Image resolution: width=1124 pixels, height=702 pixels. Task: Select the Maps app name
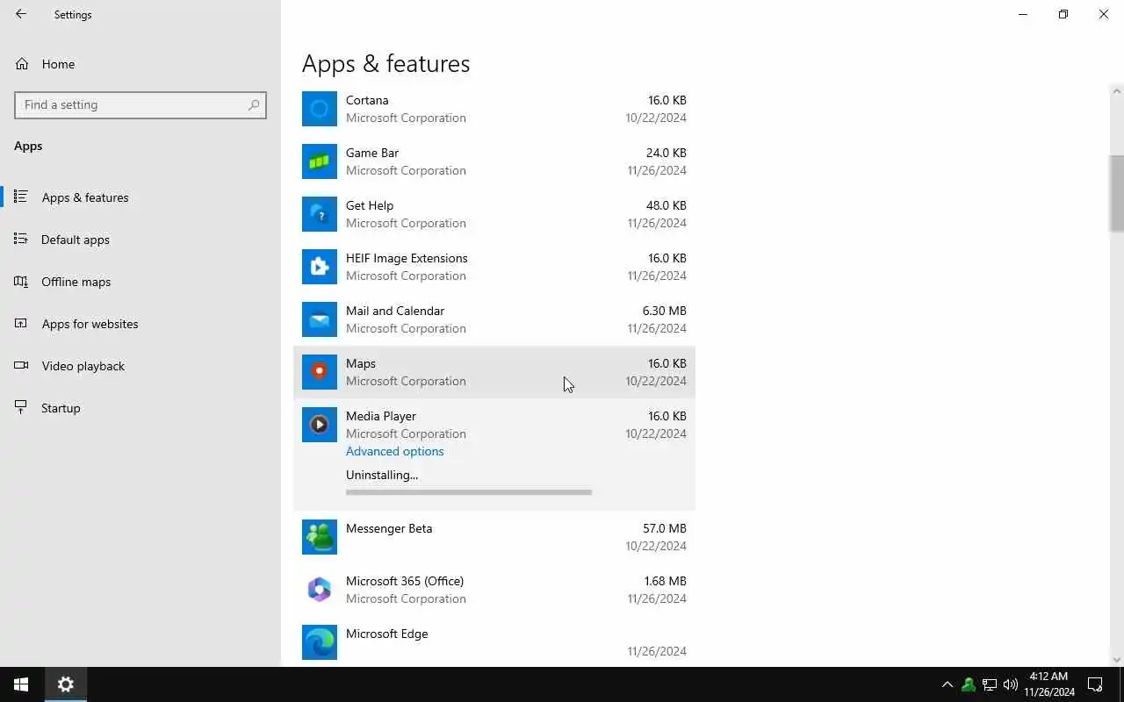pos(361,363)
